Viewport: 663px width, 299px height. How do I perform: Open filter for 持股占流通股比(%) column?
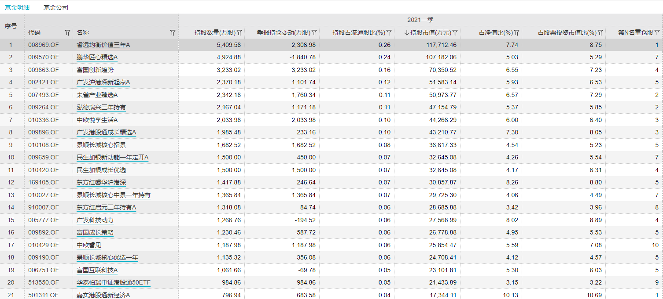pos(389,32)
